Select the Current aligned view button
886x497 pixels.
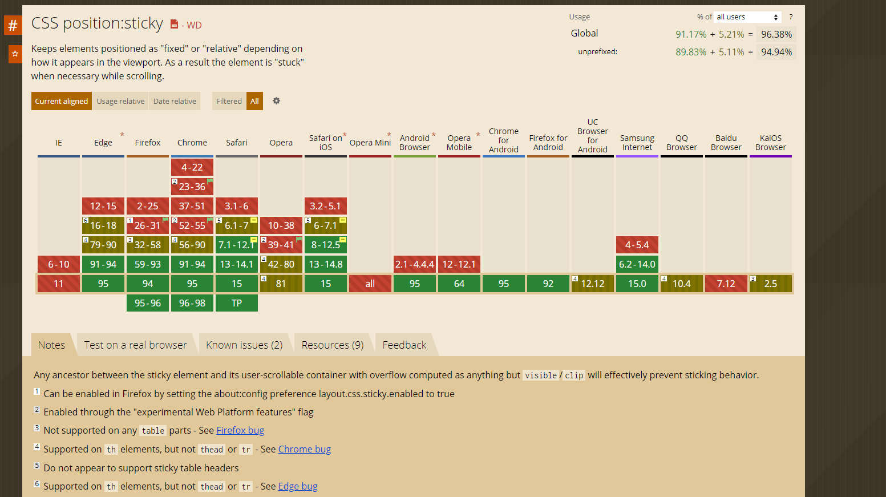62,101
